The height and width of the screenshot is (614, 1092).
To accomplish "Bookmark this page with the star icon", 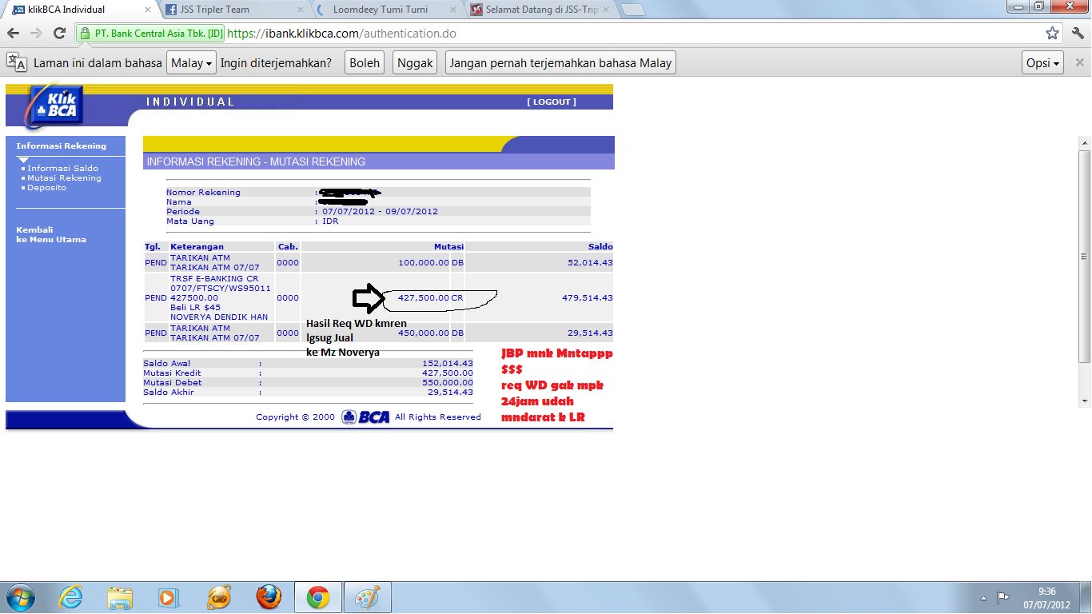I will coord(1053,34).
